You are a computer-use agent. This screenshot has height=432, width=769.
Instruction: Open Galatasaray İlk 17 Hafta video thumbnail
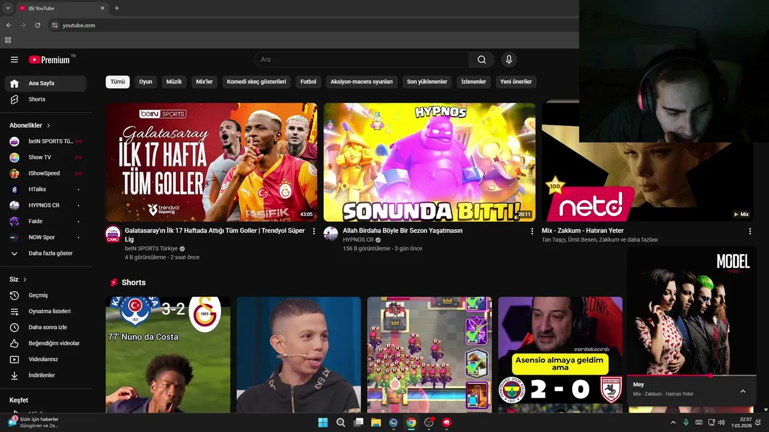click(211, 162)
